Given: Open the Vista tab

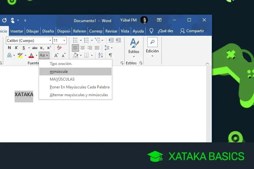Looking at the screenshot, I should 125,31.
